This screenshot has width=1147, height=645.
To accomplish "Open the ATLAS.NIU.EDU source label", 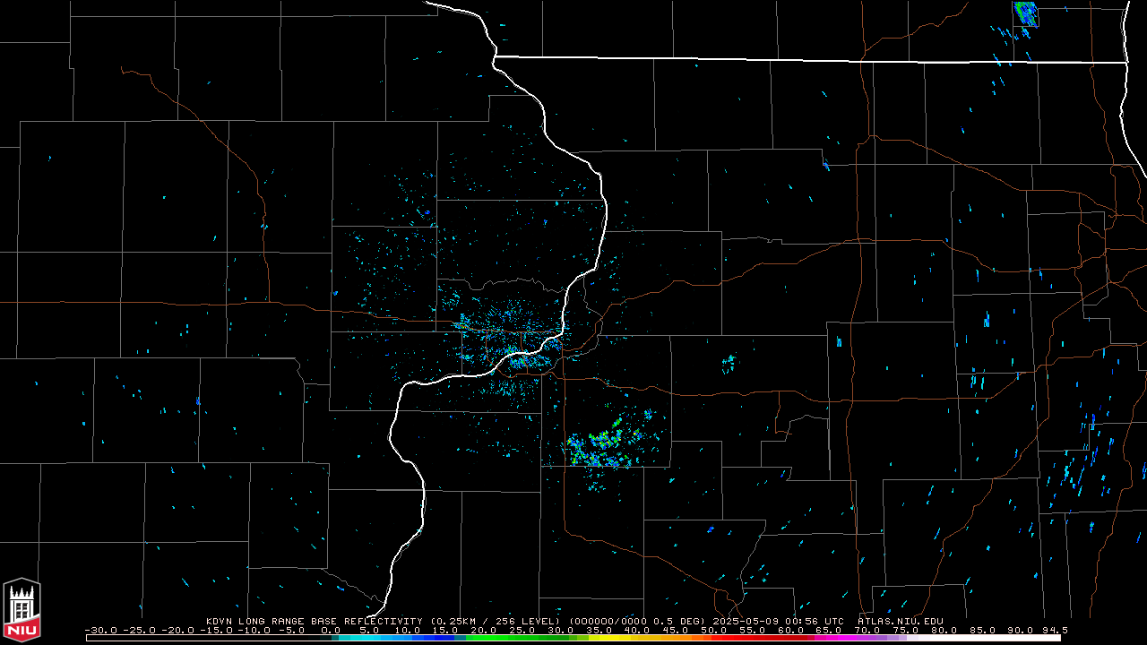I will (901, 621).
